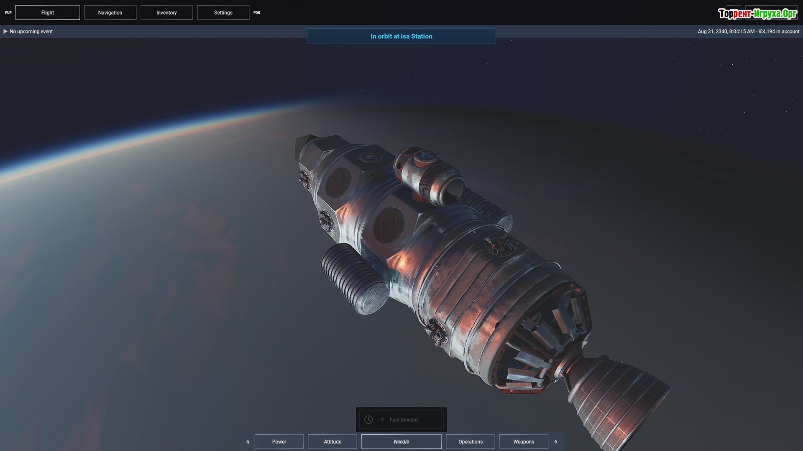This screenshot has width=803, height=451.
Task: Select the Flight tab
Action: pos(48,13)
